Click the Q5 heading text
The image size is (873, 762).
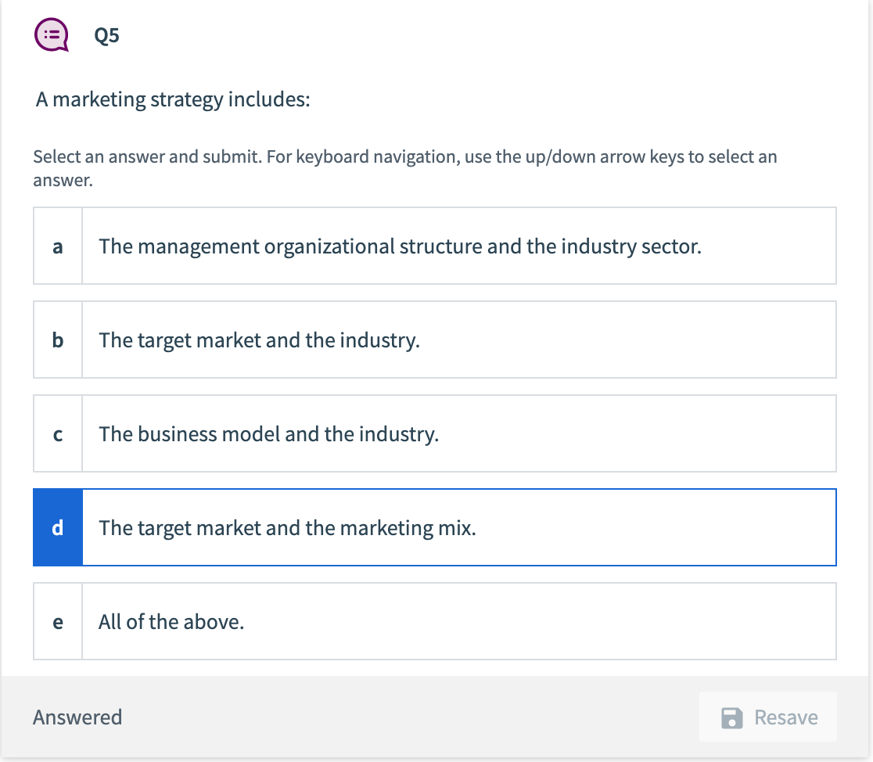[105, 34]
